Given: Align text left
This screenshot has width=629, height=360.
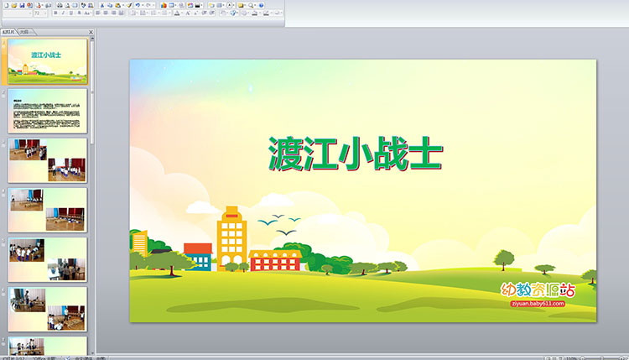Looking at the screenshot, I should pyautogui.click(x=98, y=13).
